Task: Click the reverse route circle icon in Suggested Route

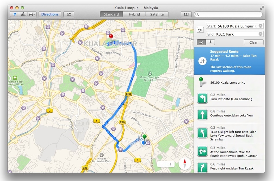Action: 202,61
